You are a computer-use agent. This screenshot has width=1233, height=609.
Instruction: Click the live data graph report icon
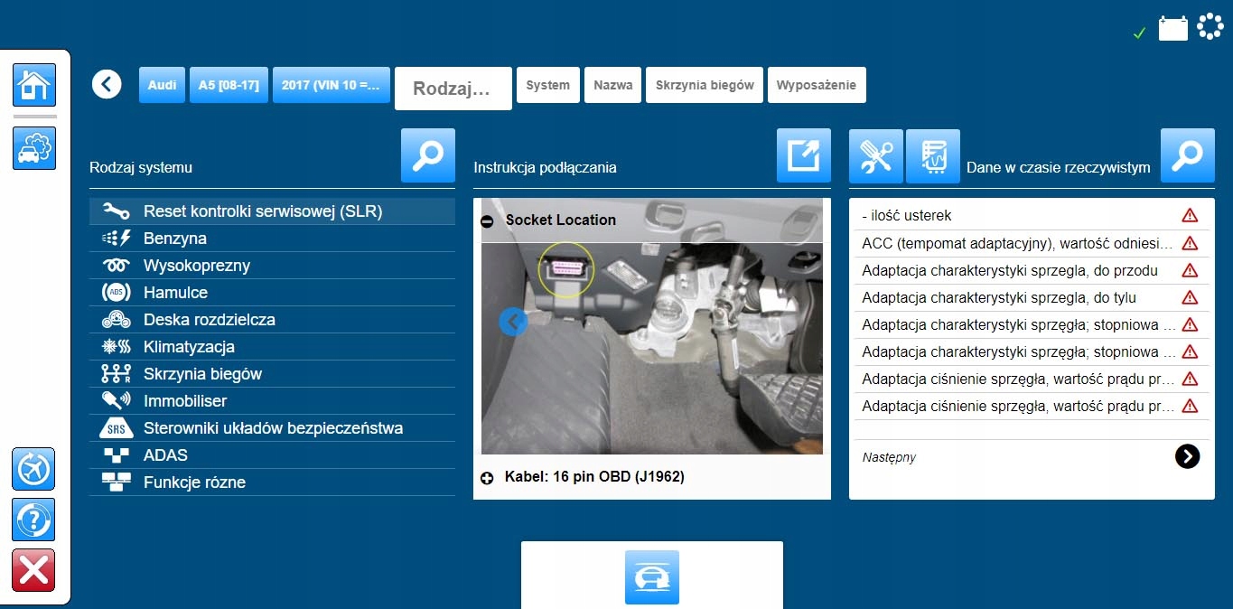click(x=932, y=155)
